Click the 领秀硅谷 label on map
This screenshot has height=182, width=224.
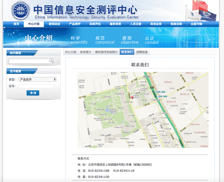pos(168,82)
